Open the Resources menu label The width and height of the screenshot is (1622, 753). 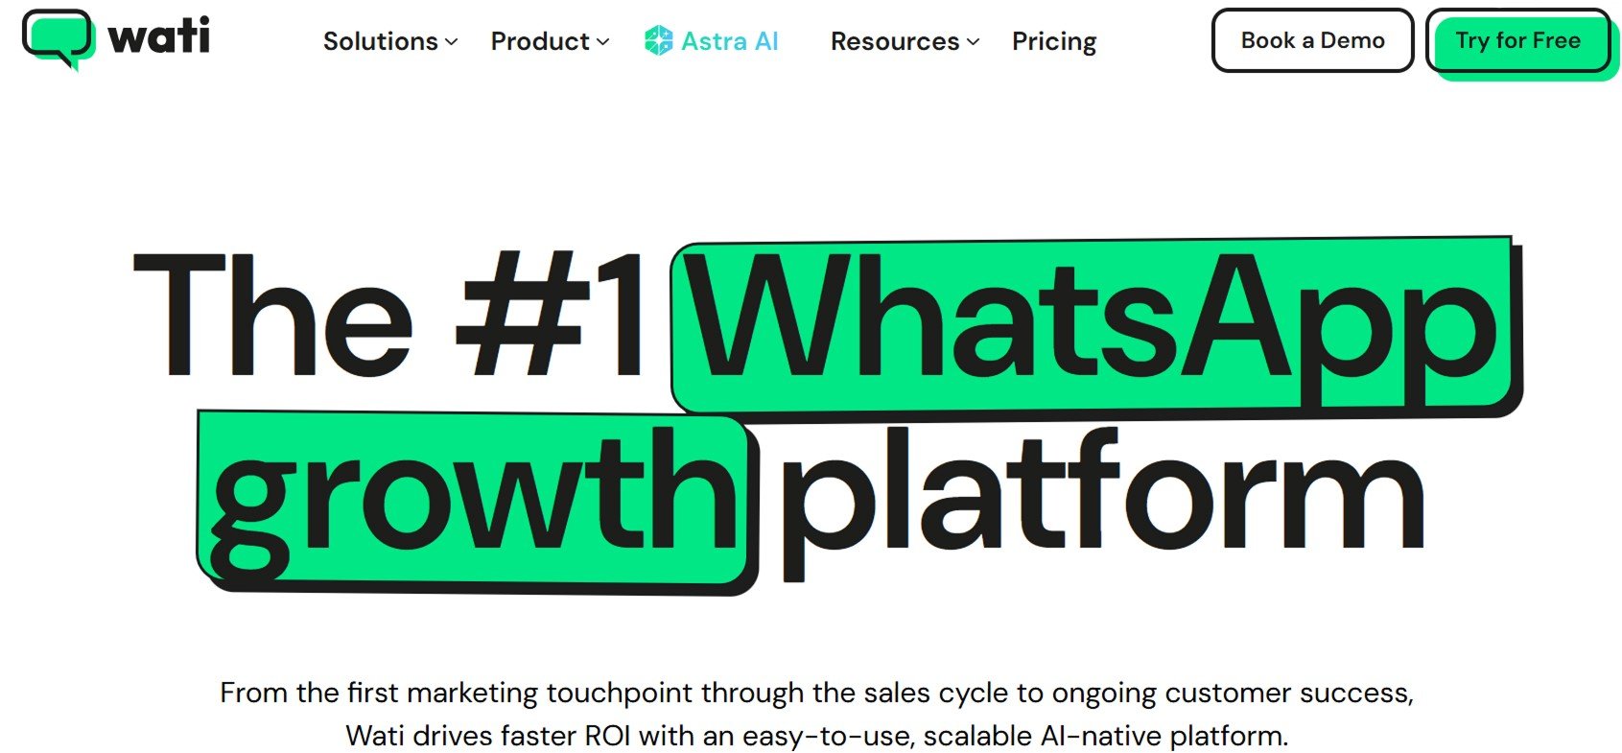pos(895,41)
